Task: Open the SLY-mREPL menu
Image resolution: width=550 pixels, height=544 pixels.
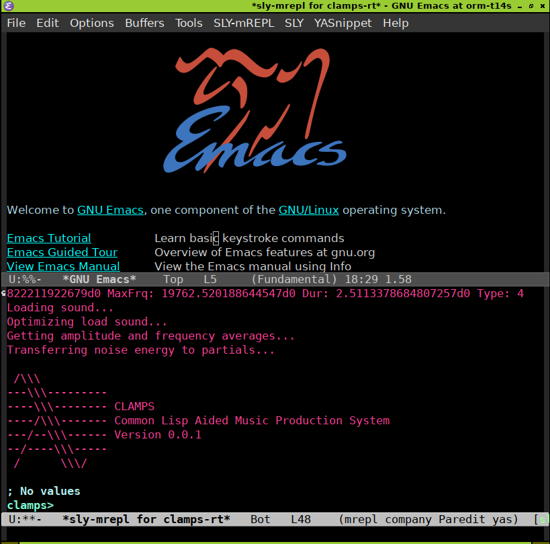Action: pyautogui.click(x=244, y=23)
